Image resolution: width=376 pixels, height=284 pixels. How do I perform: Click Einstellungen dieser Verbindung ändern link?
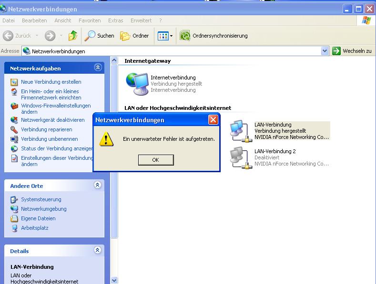[57, 161]
